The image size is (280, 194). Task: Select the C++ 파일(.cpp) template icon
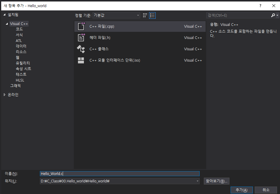pos(81,26)
